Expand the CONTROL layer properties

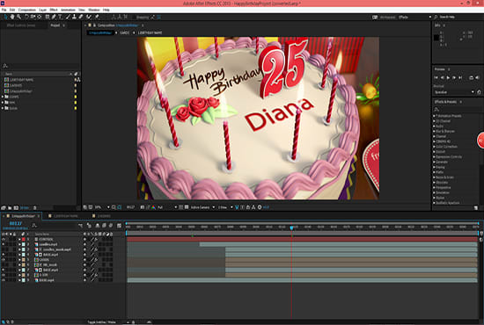coord(19,239)
